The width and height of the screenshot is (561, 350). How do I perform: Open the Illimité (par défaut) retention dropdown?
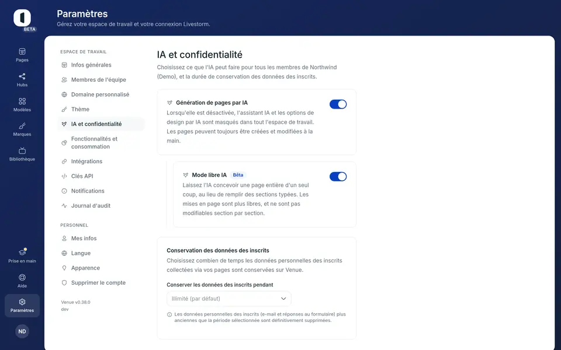click(x=229, y=299)
